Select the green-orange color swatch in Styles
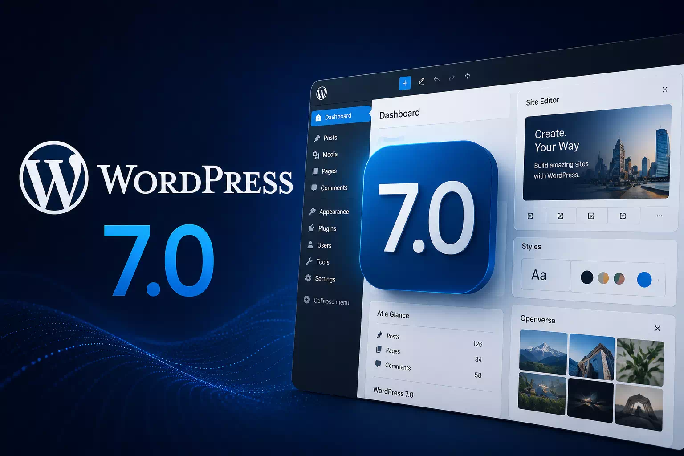The width and height of the screenshot is (684, 456). (x=619, y=279)
